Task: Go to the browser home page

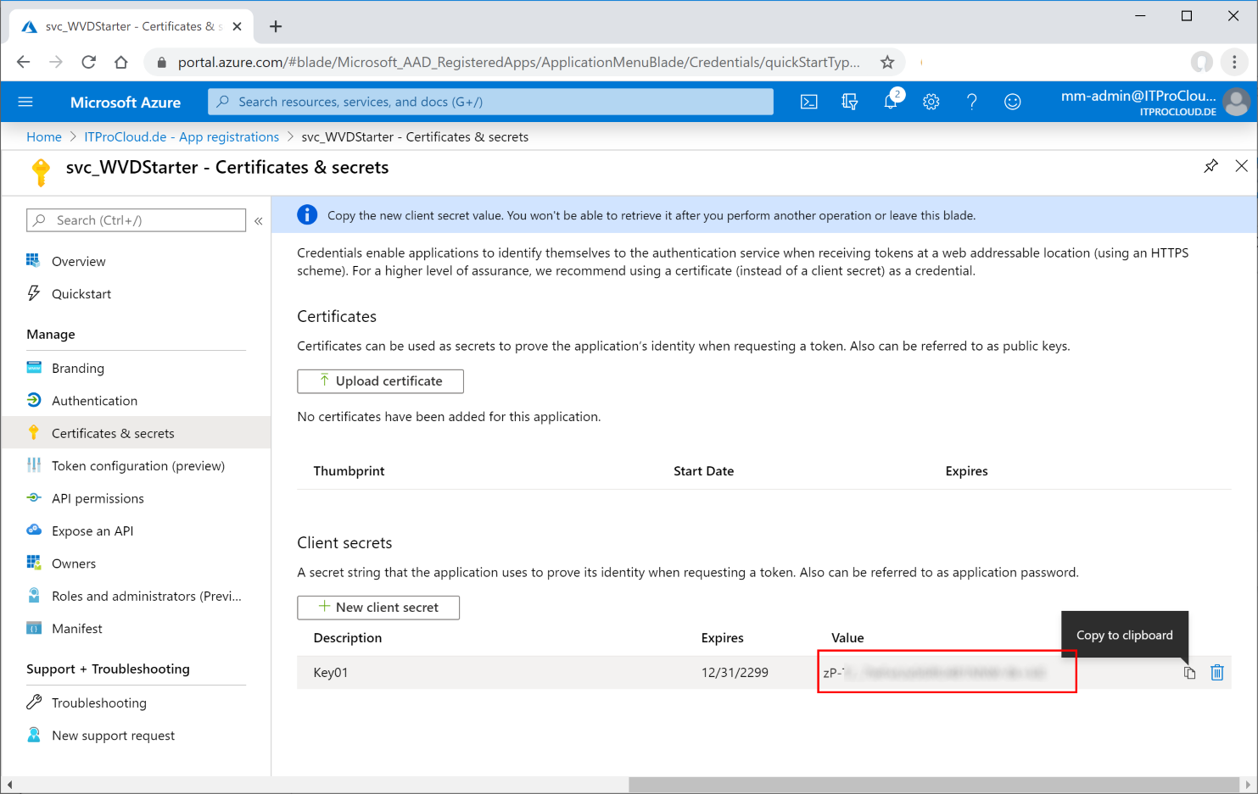Action: pyautogui.click(x=121, y=62)
